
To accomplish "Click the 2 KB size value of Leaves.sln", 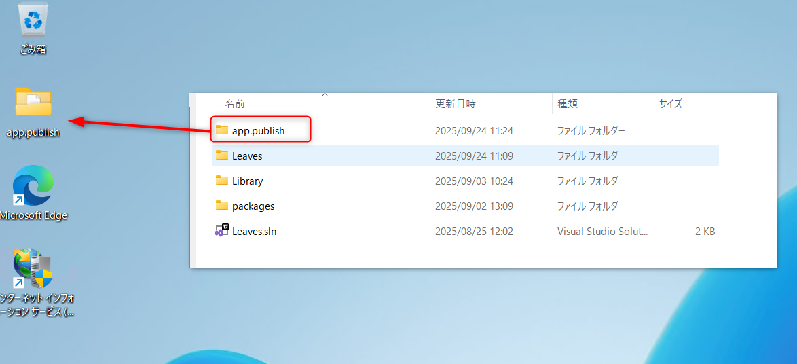I will 705,232.
